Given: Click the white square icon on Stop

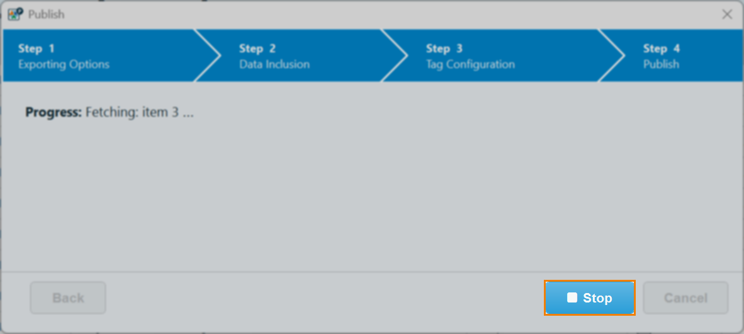Looking at the screenshot, I should 572,297.
